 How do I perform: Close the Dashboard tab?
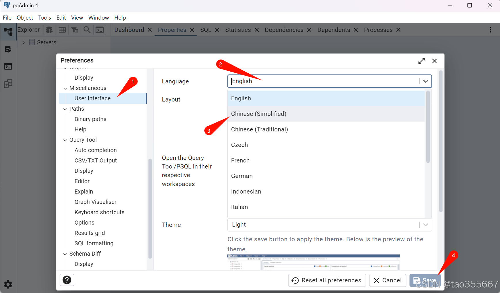(x=150, y=30)
